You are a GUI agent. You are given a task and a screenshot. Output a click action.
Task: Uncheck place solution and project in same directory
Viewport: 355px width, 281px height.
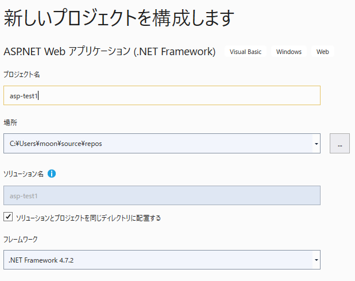point(8,217)
